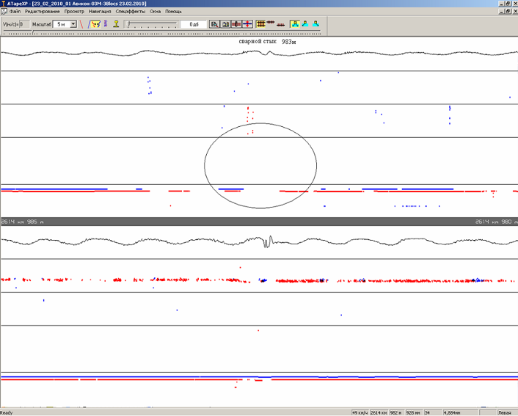Click the yellow mask-shaped toolbar icon
This screenshot has width=518, height=416.
click(95, 24)
